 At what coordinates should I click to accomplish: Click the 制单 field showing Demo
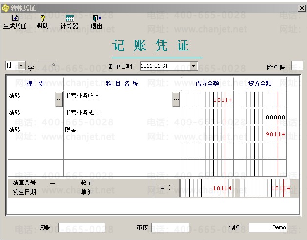(x=267, y=228)
